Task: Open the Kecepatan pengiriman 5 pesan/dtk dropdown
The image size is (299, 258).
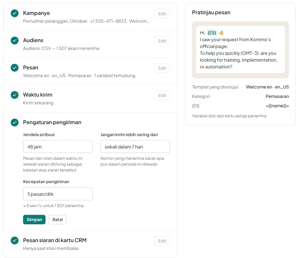Action: pos(58,194)
